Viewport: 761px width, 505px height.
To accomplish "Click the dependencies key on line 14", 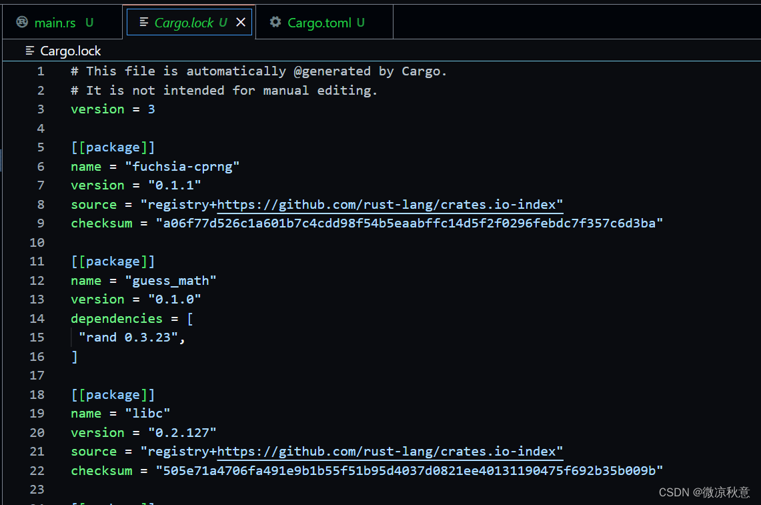I will pos(117,319).
